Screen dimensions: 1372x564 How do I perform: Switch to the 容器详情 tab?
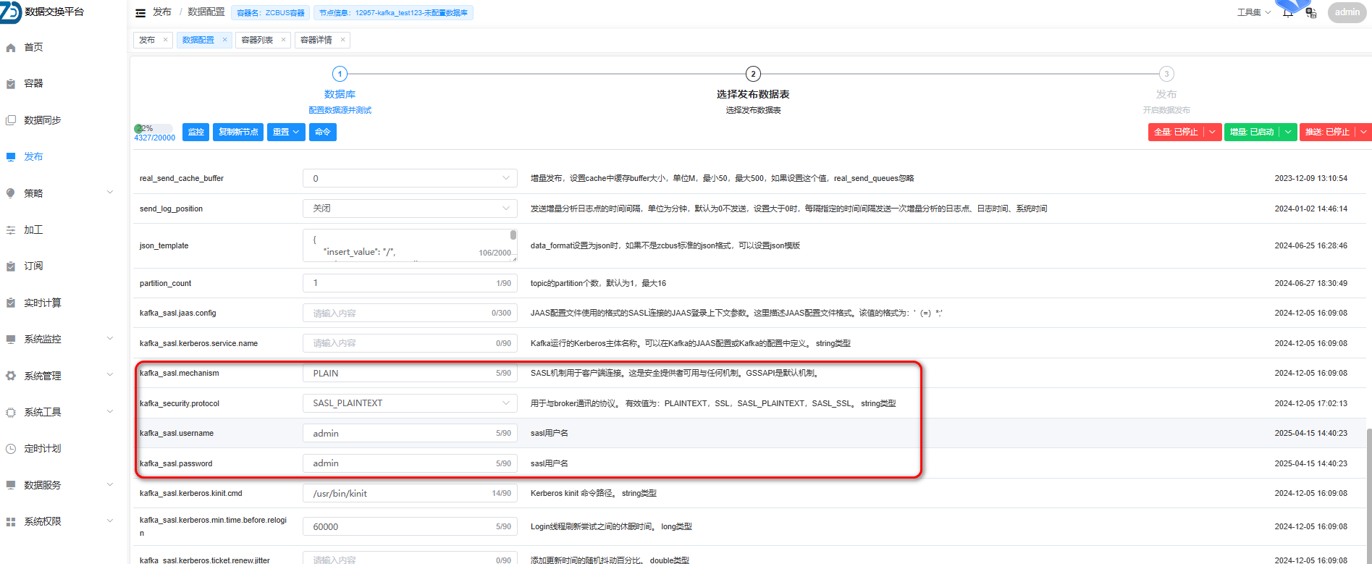[316, 40]
